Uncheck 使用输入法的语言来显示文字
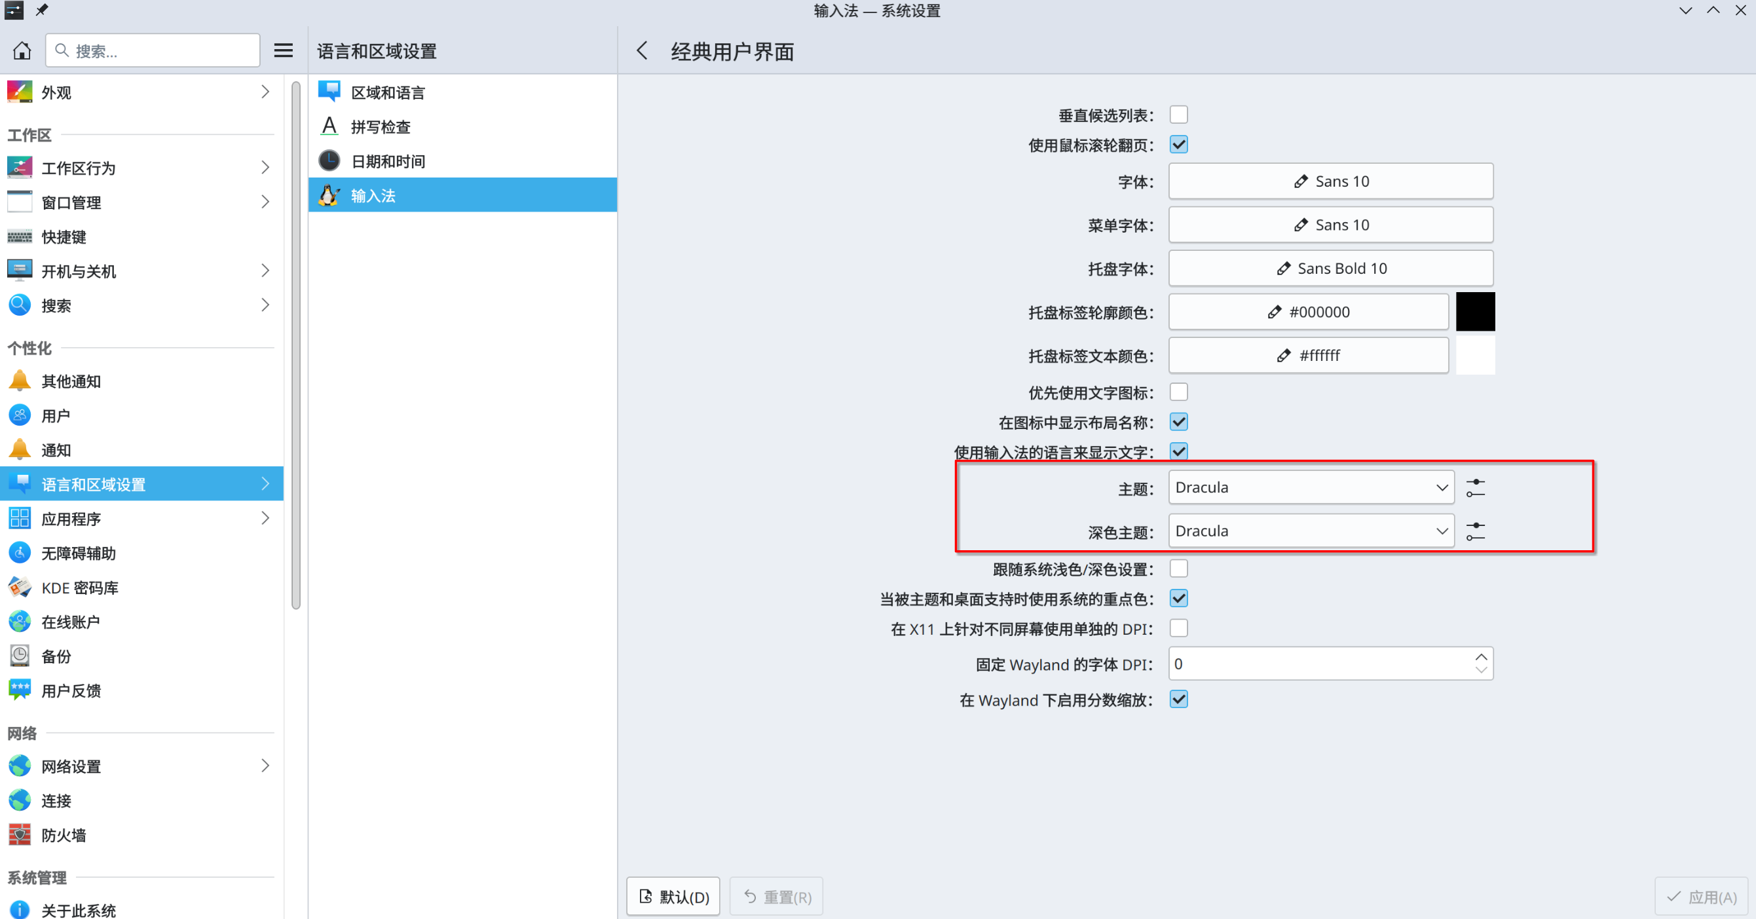 pyautogui.click(x=1178, y=451)
